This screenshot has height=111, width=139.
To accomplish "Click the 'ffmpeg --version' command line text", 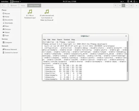I will click(67, 42).
